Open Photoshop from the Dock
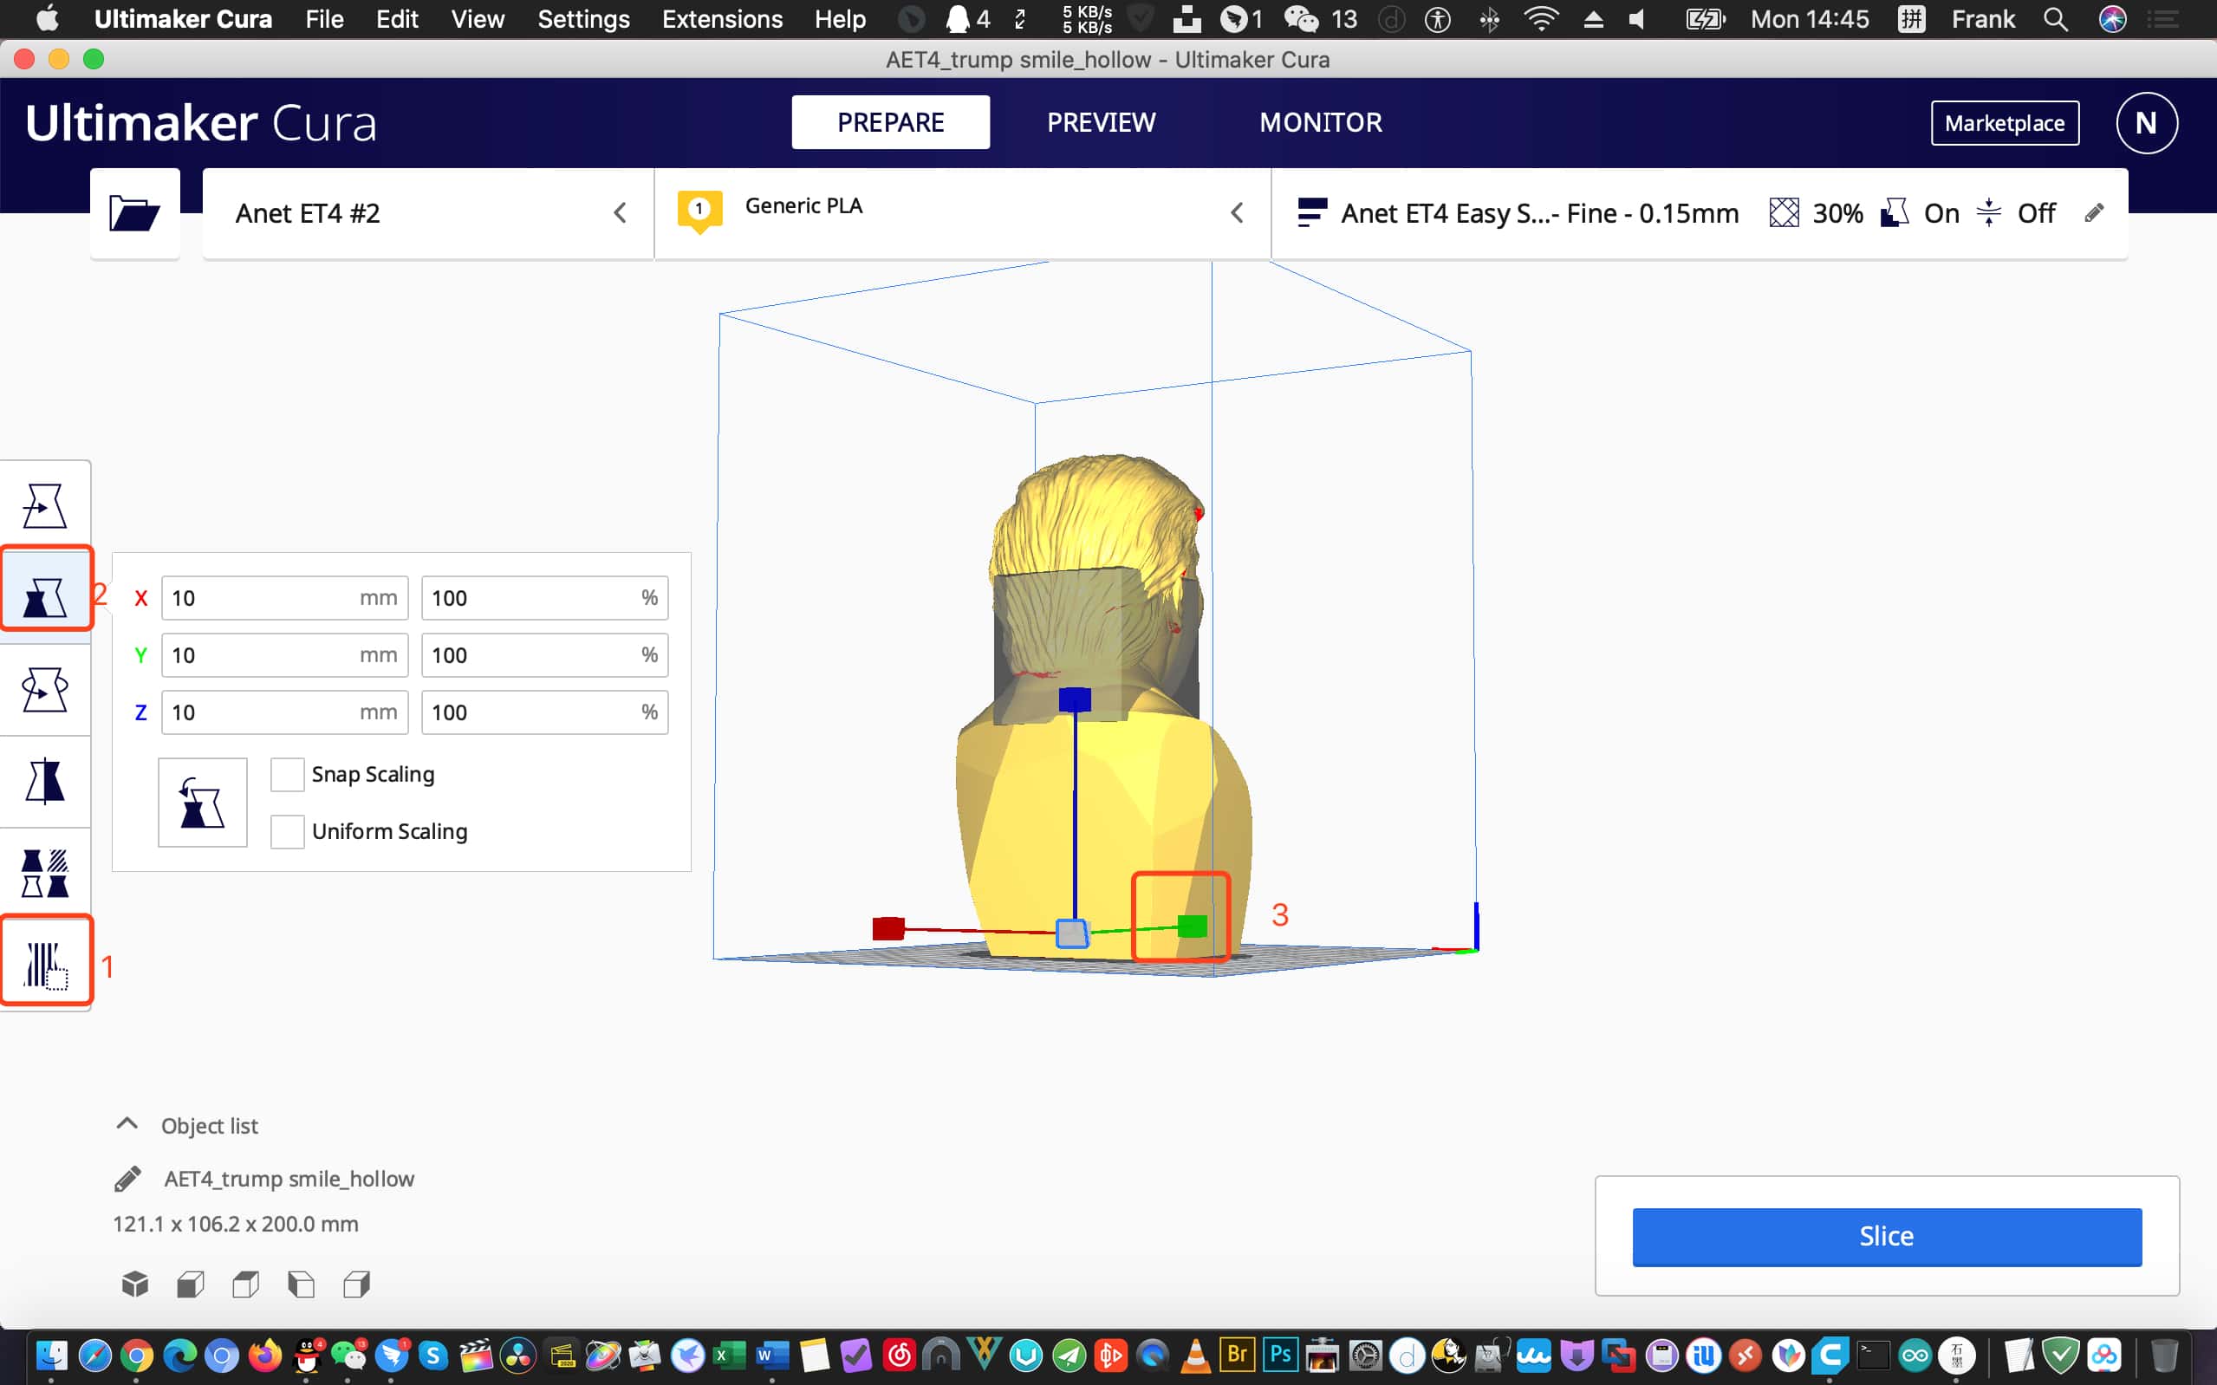 coord(1280,1355)
